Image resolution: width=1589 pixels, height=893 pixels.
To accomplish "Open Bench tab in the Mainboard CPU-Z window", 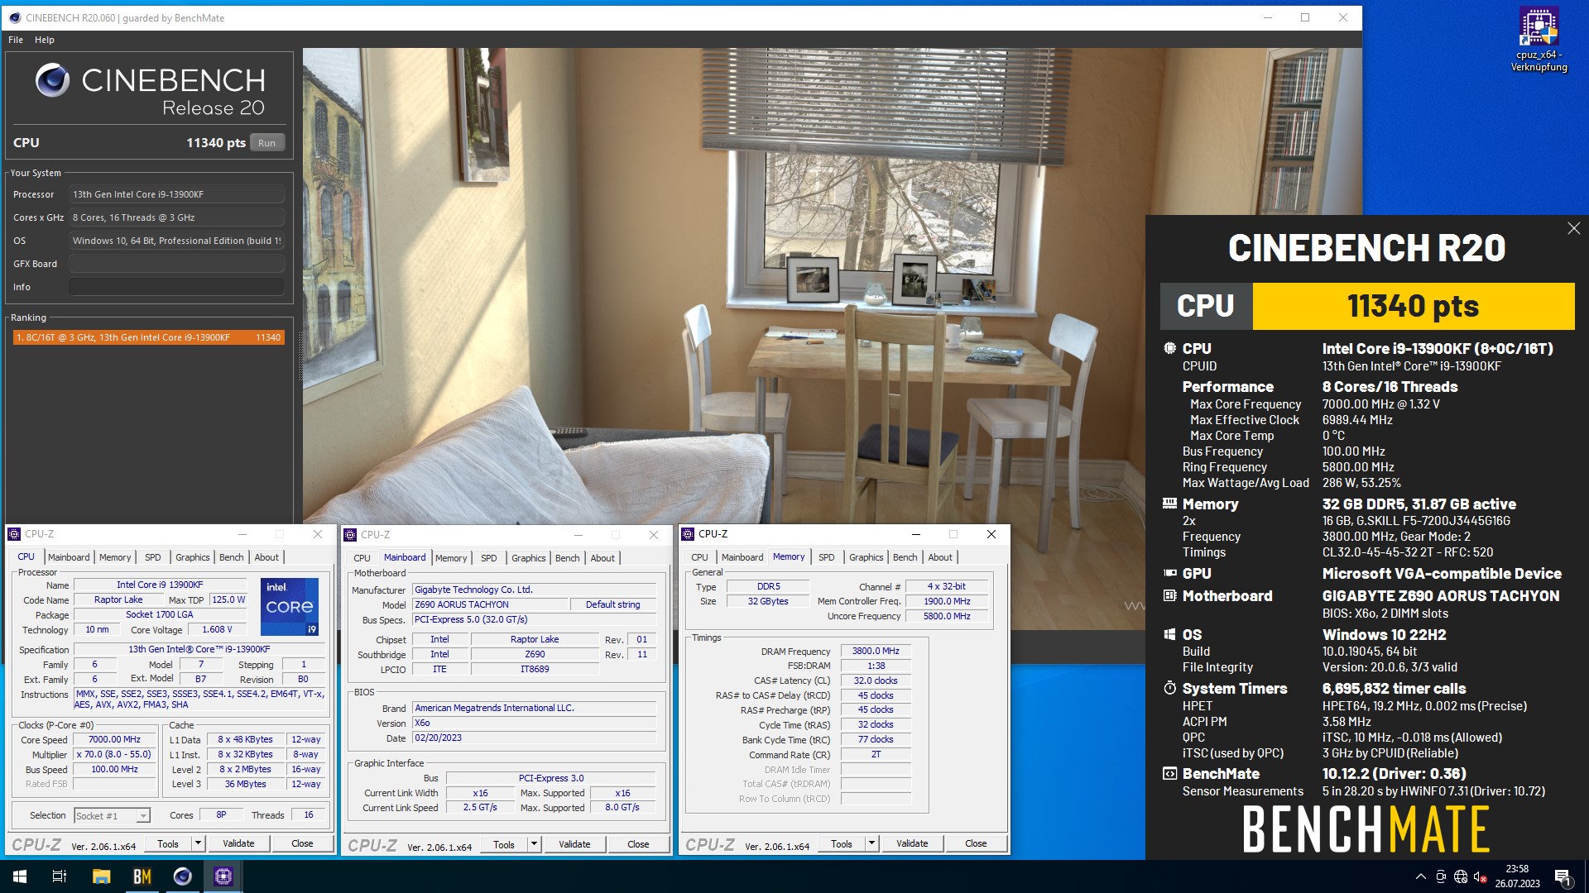I will point(567,558).
